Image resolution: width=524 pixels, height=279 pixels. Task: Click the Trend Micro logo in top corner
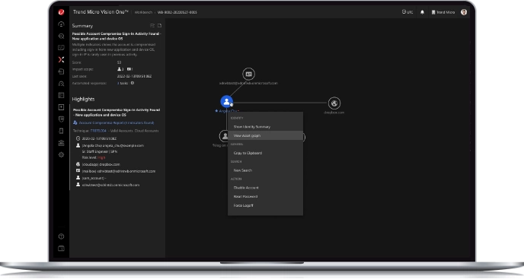pos(61,12)
